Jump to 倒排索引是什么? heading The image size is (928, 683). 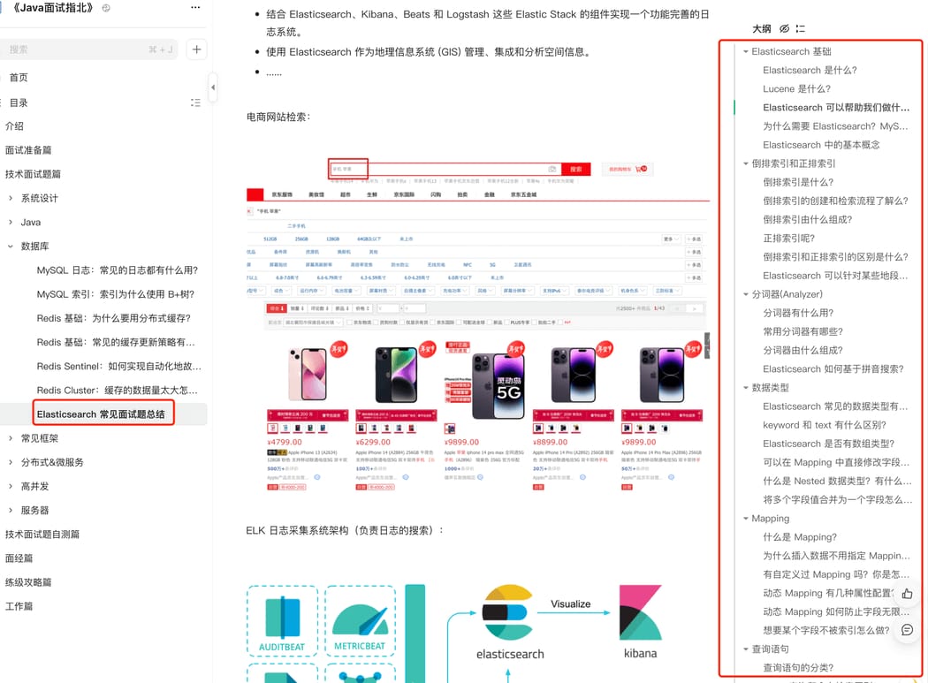click(x=798, y=182)
